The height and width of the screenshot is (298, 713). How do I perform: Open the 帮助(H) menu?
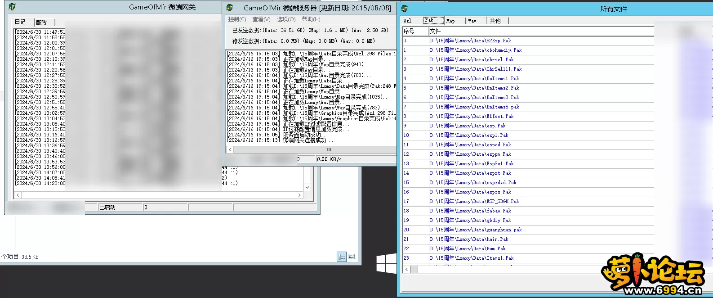pos(311,19)
